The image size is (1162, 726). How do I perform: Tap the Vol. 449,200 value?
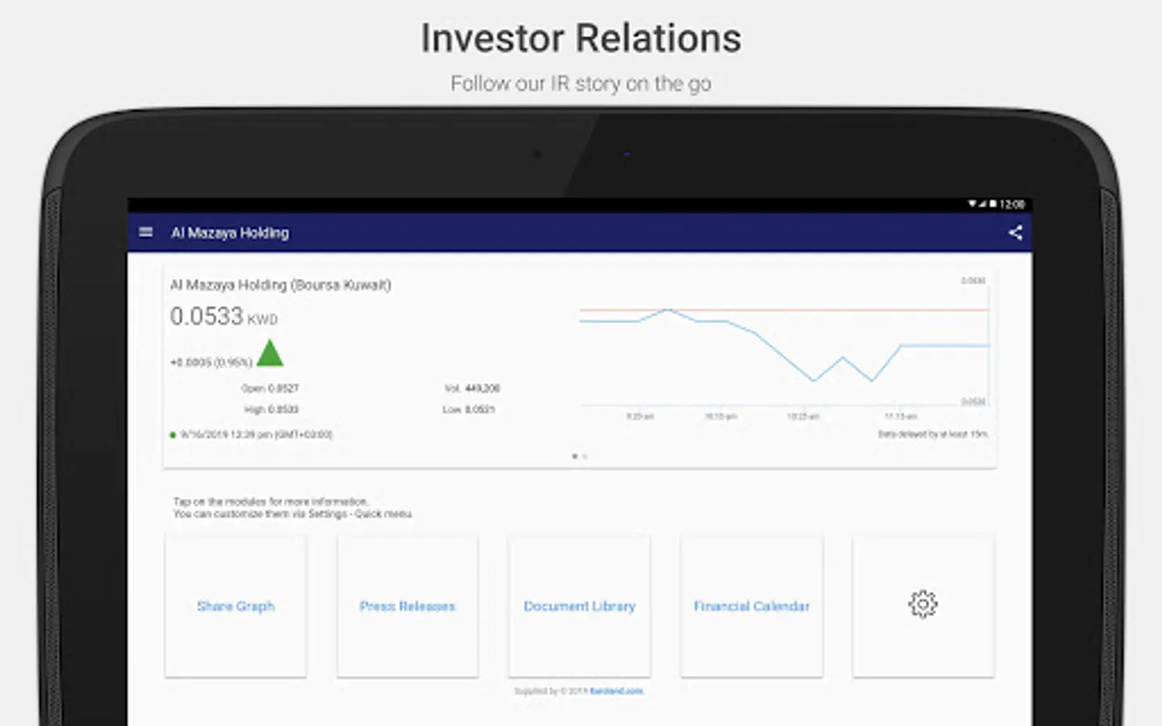[x=472, y=389]
